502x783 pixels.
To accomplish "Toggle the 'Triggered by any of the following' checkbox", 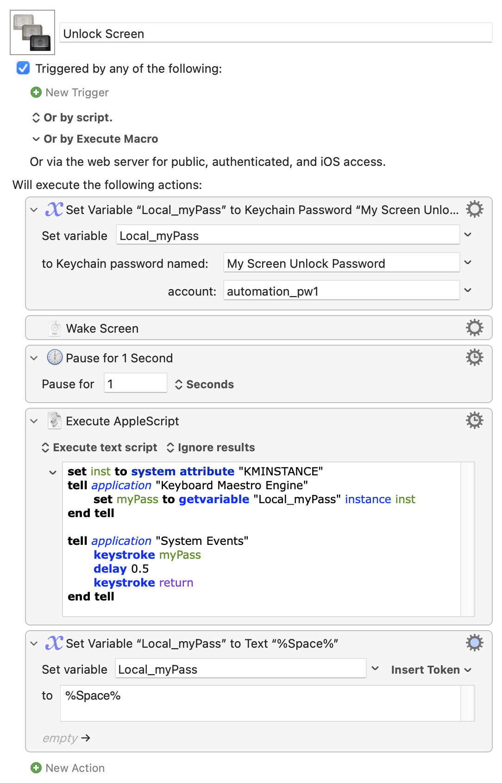I will [x=23, y=69].
